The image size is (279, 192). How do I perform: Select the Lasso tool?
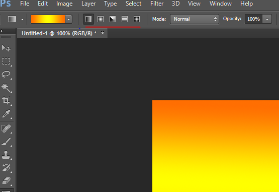[x=6, y=74]
